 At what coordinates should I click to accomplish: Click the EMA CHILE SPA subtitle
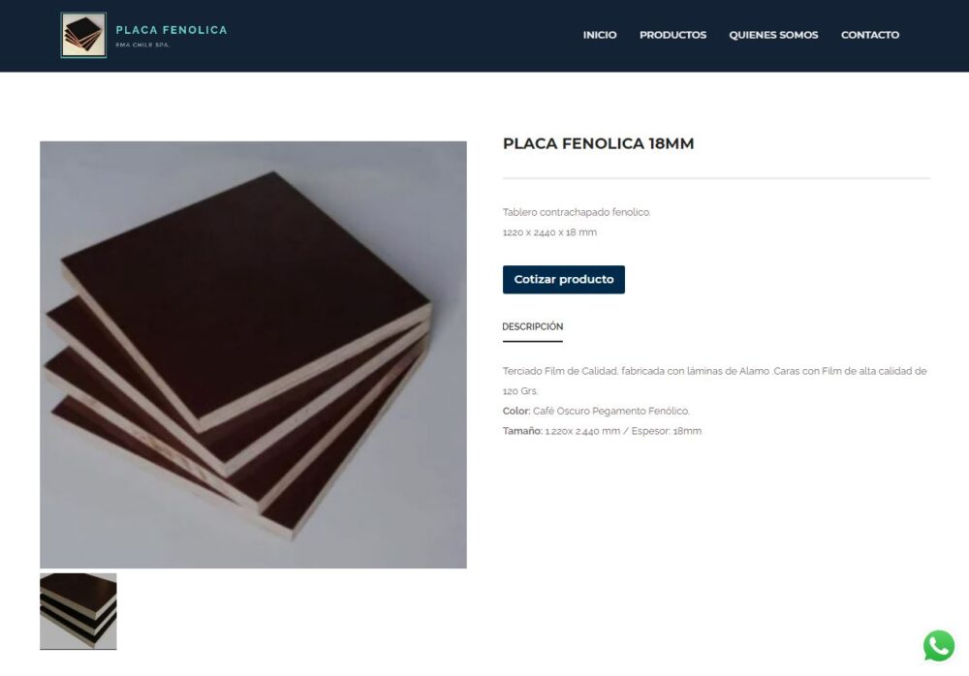[142, 46]
